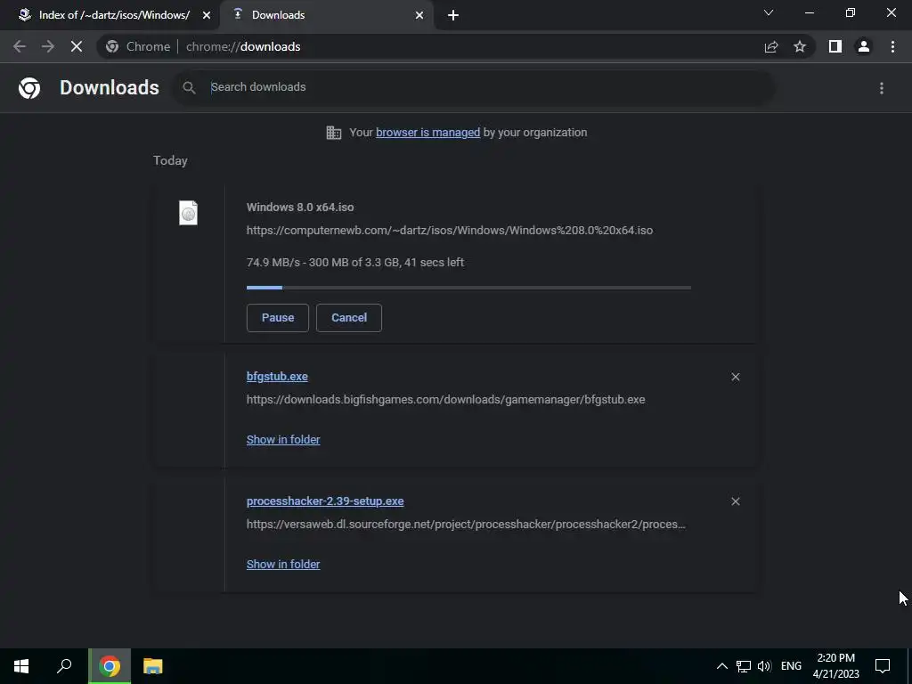The height and width of the screenshot is (684, 912).
Task: Go forward using the forward arrow
Action: (48, 46)
